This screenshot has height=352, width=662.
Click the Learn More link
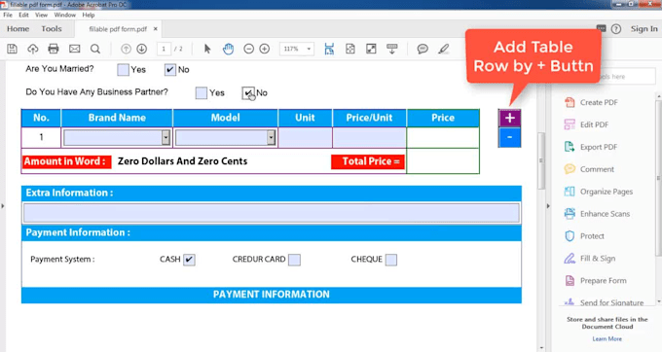(607, 339)
